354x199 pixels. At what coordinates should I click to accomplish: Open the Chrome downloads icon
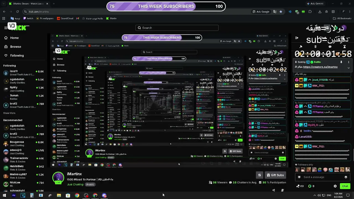tap(320, 12)
